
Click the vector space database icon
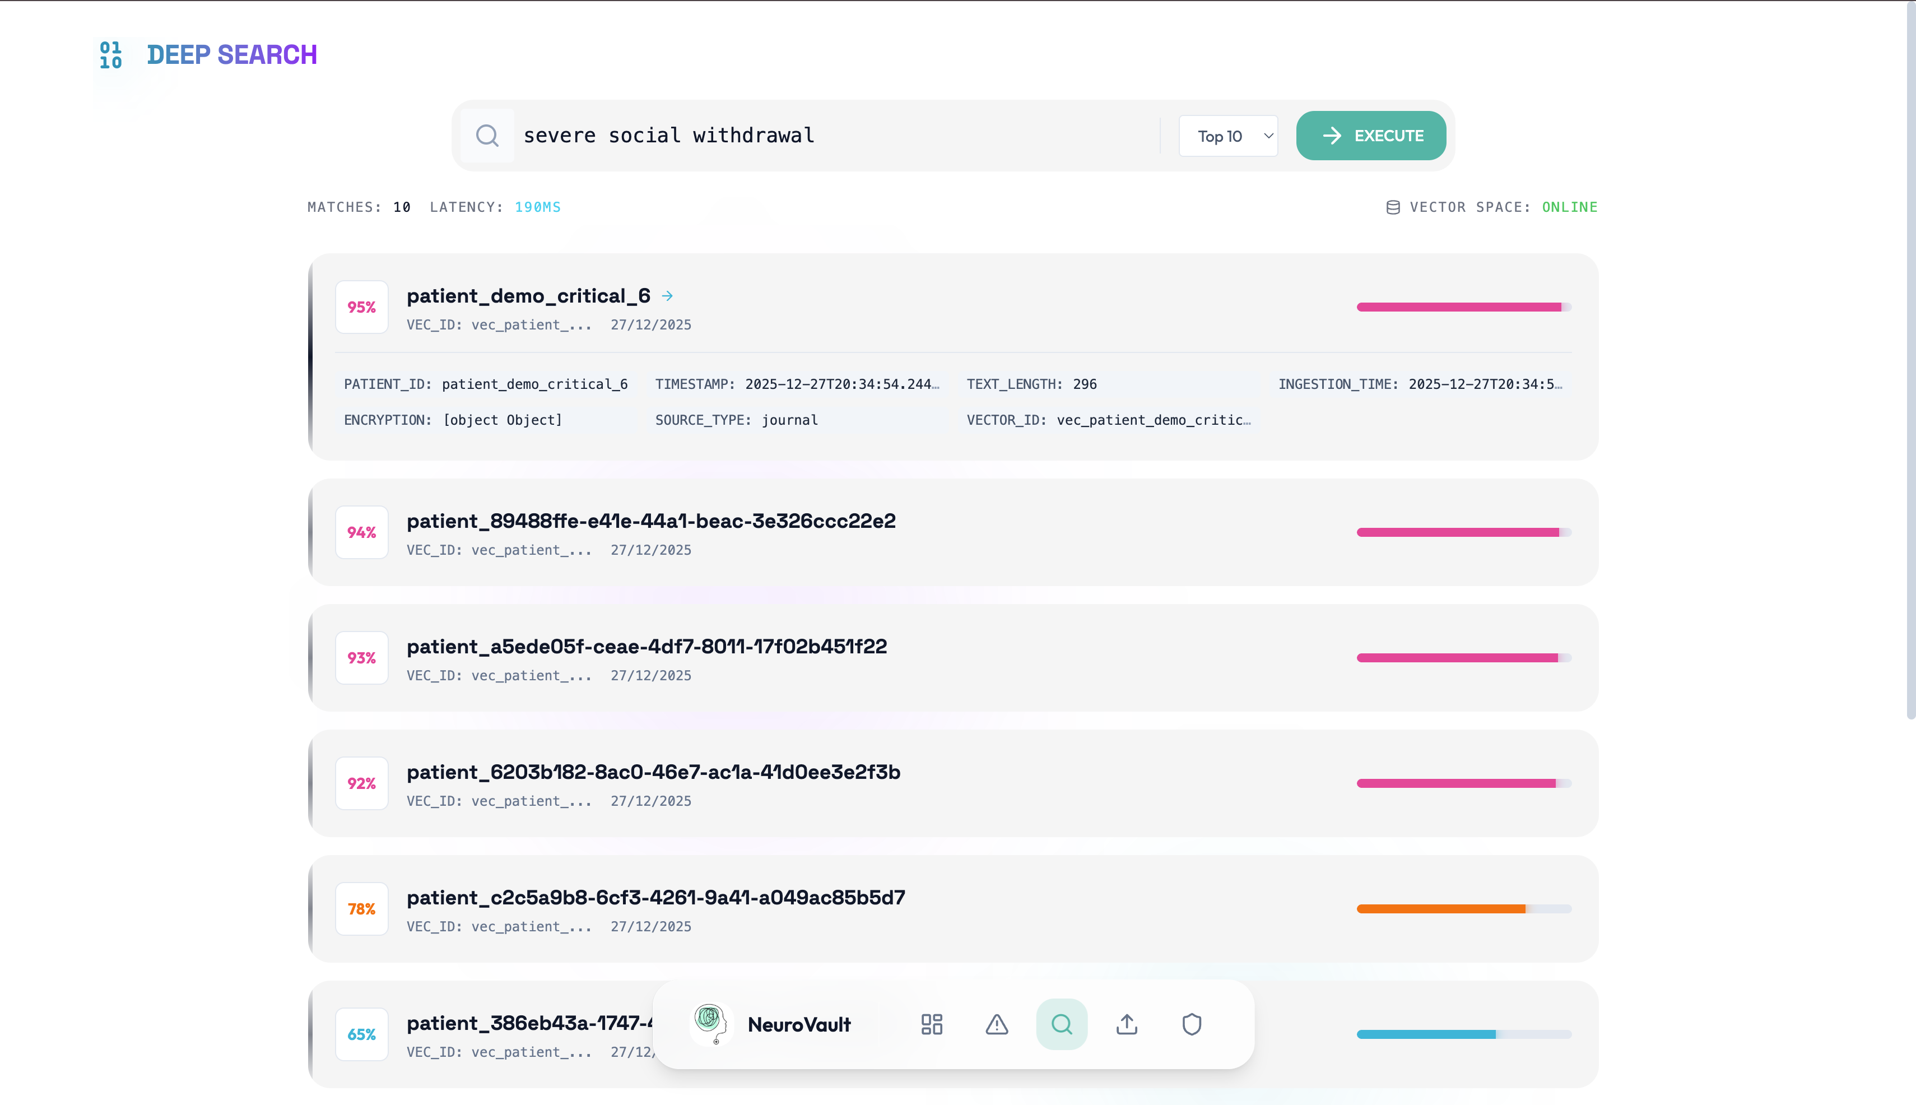[x=1392, y=207]
